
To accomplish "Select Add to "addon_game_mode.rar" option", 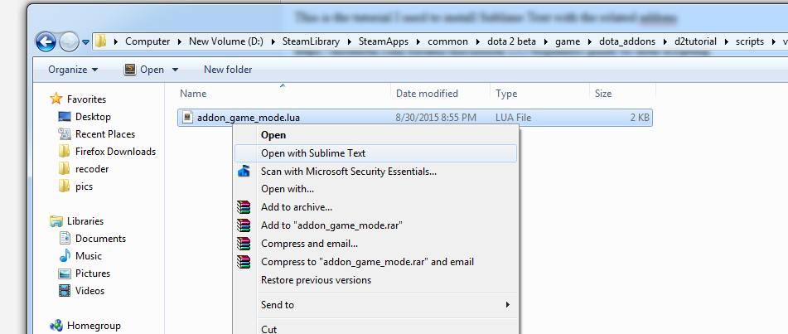I will pyautogui.click(x=375, y=225).
